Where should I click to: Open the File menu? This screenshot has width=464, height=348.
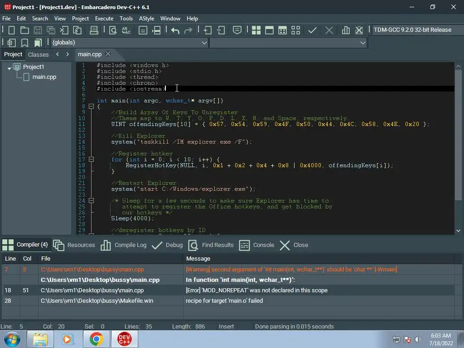pyautogui.click(x=6, y=18)
